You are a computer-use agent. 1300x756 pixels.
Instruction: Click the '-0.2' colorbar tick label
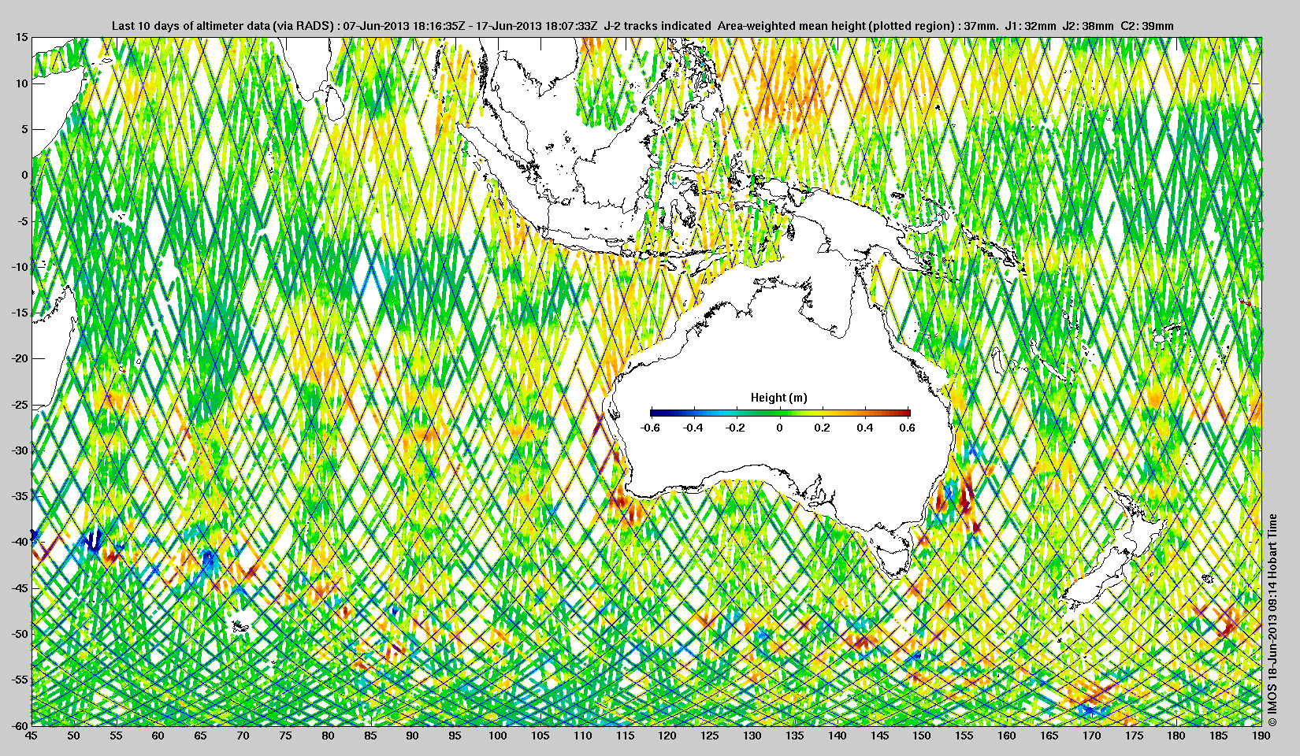tap(736, 428)
